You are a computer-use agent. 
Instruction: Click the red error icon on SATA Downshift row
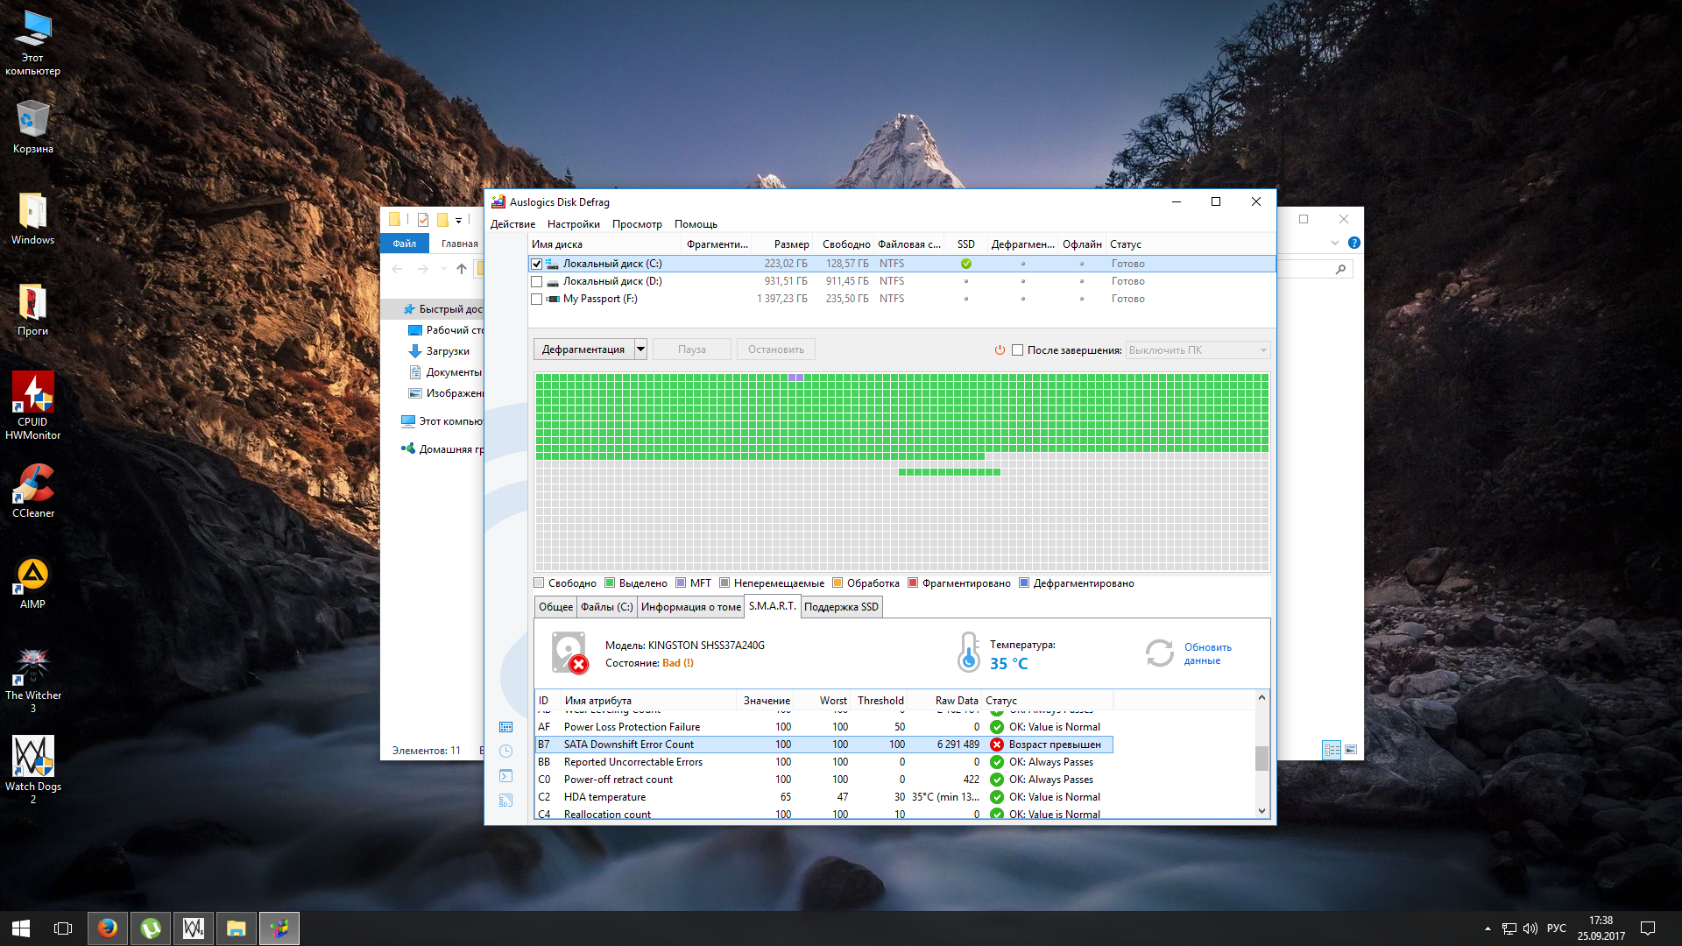click(x=996, y=745)
